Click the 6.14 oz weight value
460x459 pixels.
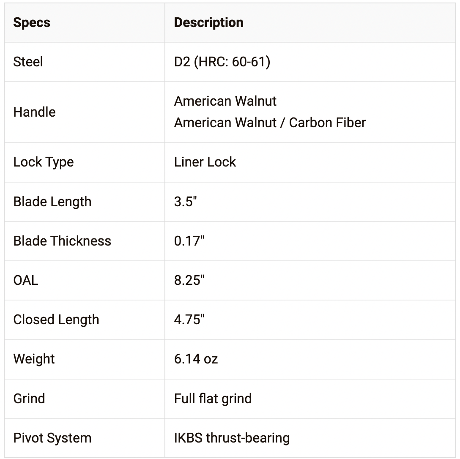click(x=196, y=359)
